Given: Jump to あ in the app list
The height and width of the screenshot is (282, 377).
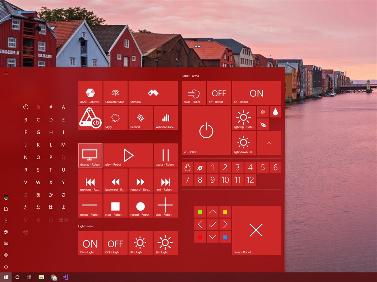Looking at the screenshot, I should click(x=38, y=195).
